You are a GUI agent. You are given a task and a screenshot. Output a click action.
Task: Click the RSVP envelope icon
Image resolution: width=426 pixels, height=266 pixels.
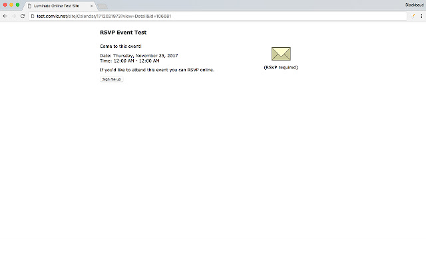(281, 55)
